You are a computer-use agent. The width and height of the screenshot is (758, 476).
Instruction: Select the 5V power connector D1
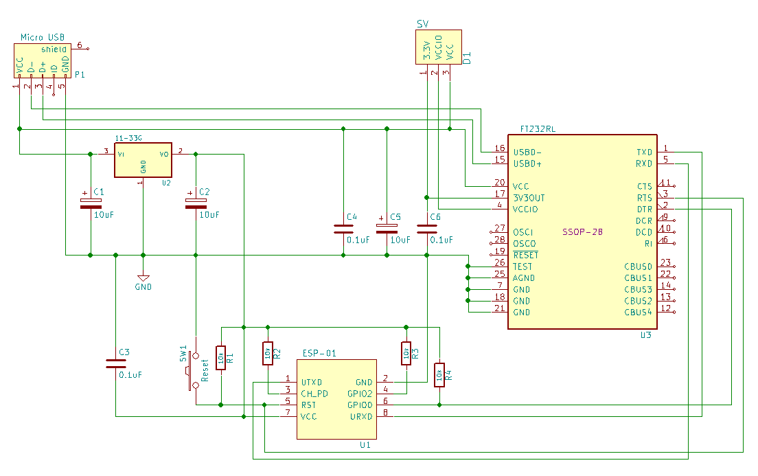click(438, 47)
